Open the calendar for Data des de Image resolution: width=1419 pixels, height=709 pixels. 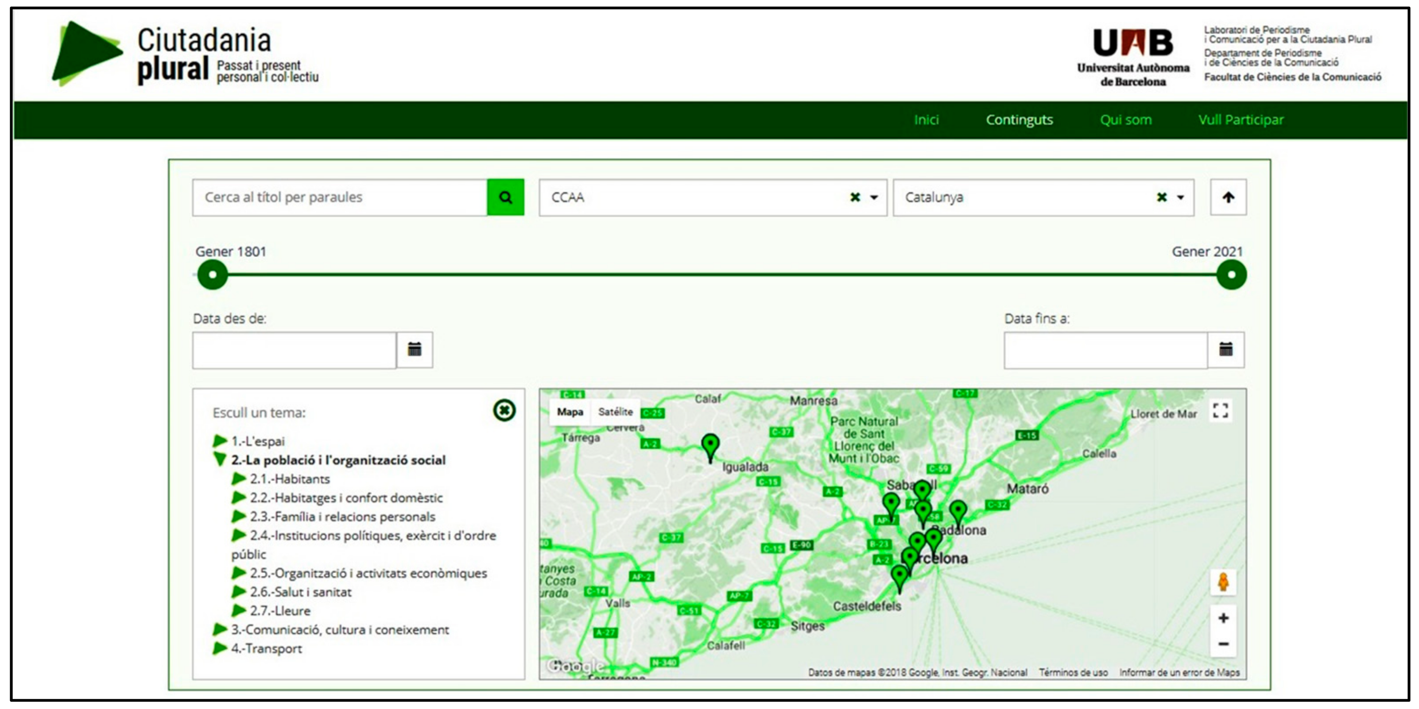pyautogui.click(x=414, y=350)
